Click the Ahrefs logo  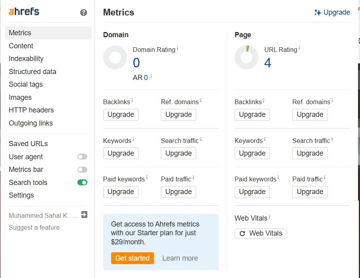(x=24, y=12)
